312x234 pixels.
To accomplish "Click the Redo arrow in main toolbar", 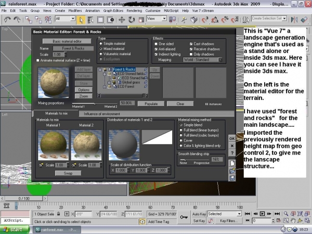I will (x=17, y=20).
